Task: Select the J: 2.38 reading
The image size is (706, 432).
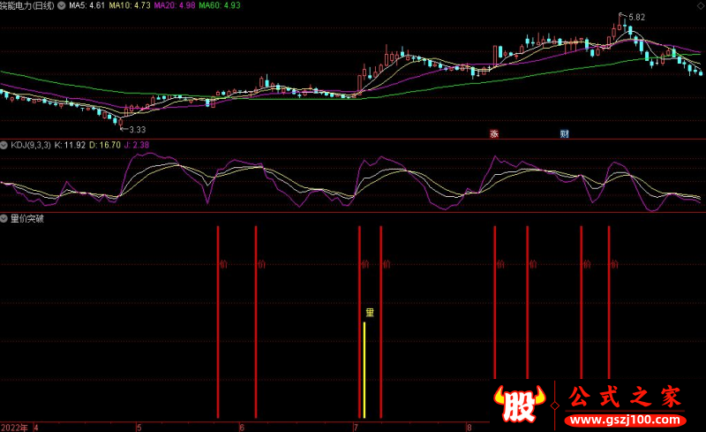Action: pos(137,145)
